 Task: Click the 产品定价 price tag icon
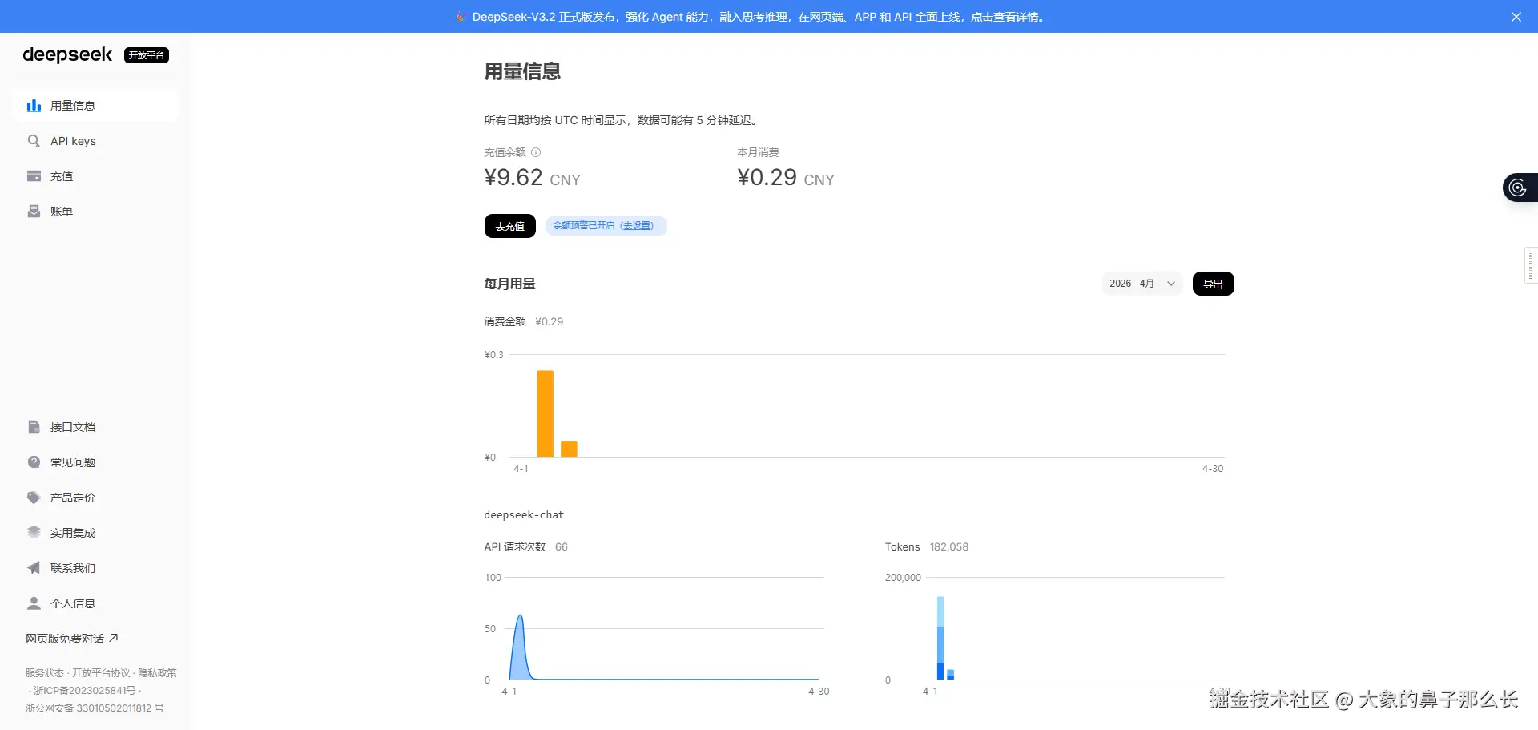click(33, 497)
